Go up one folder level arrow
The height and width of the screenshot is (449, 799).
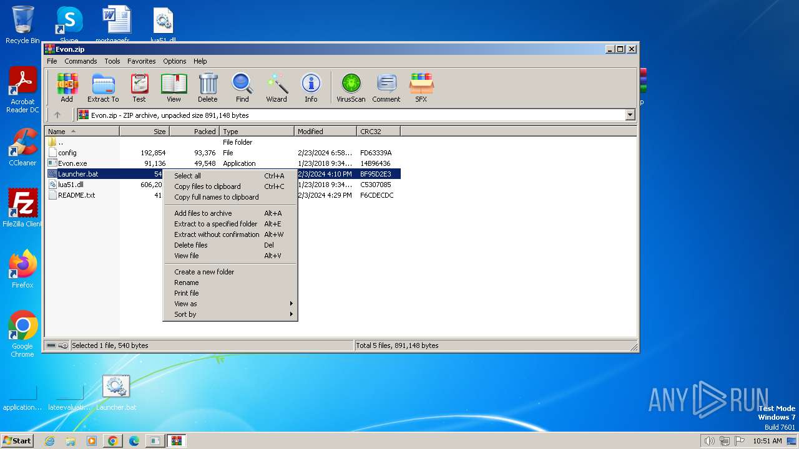point(57,115)
